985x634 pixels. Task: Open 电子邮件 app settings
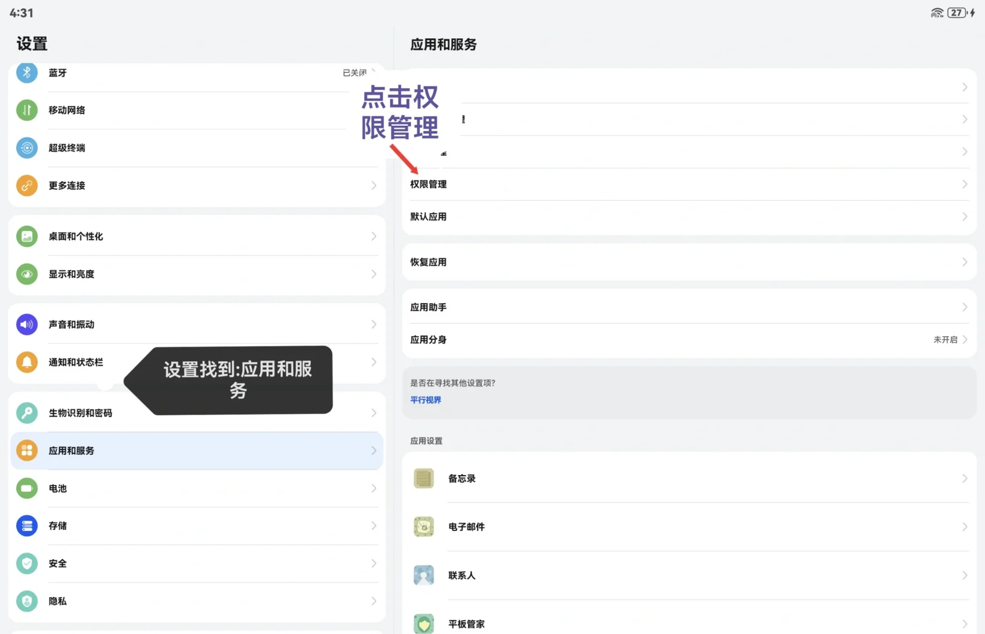click(689, 527)
